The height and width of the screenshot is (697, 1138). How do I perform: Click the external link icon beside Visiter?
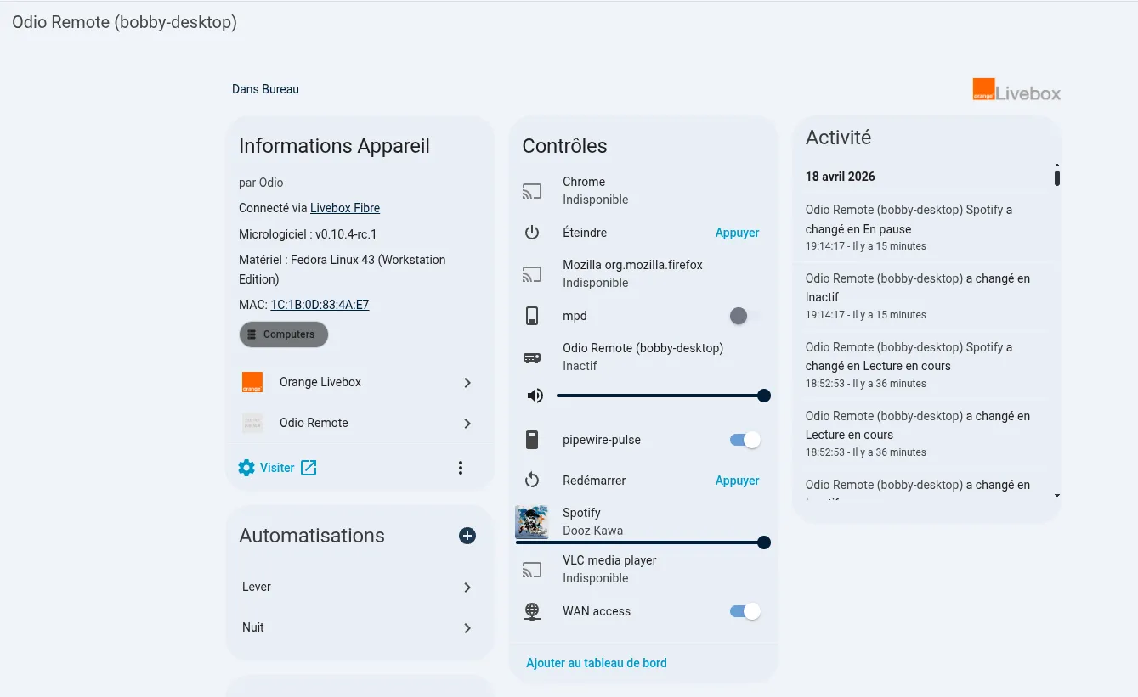click(x=309, y=468)
